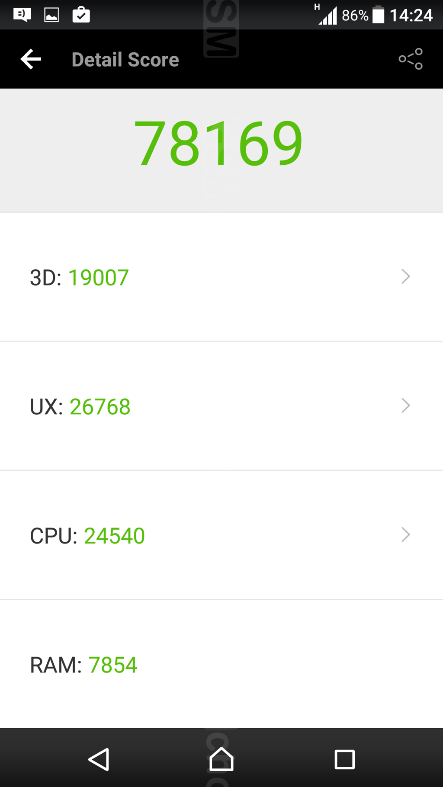The width and height of the screenshot is (443, 787).
Task: Tap the Android back navigation triangle
Action: tap(99, 759)
